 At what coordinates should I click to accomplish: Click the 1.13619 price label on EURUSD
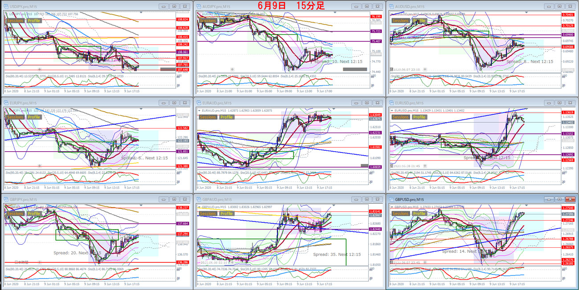point(567,113)
